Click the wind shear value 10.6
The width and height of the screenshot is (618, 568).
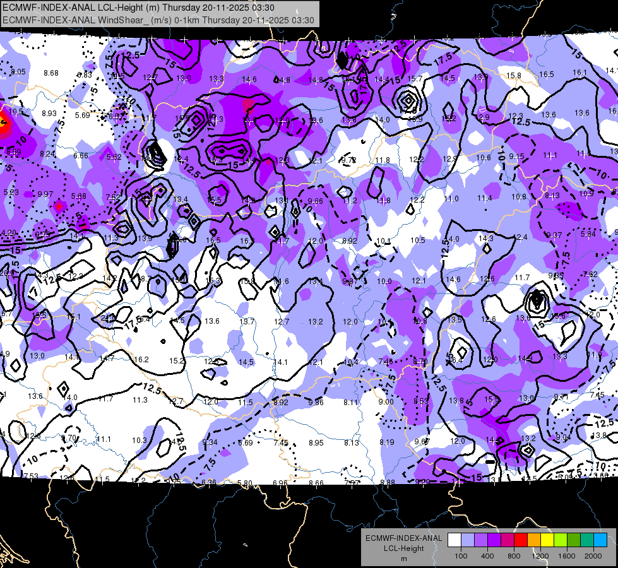[483, 158]
